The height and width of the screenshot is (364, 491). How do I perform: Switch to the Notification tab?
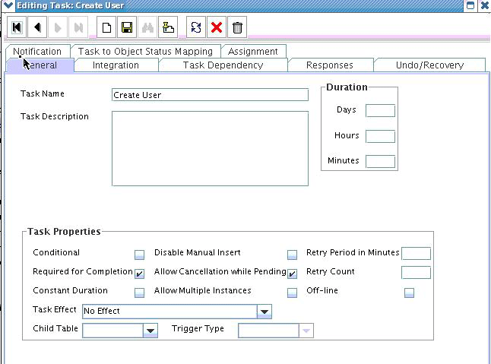tap(37, 51)
